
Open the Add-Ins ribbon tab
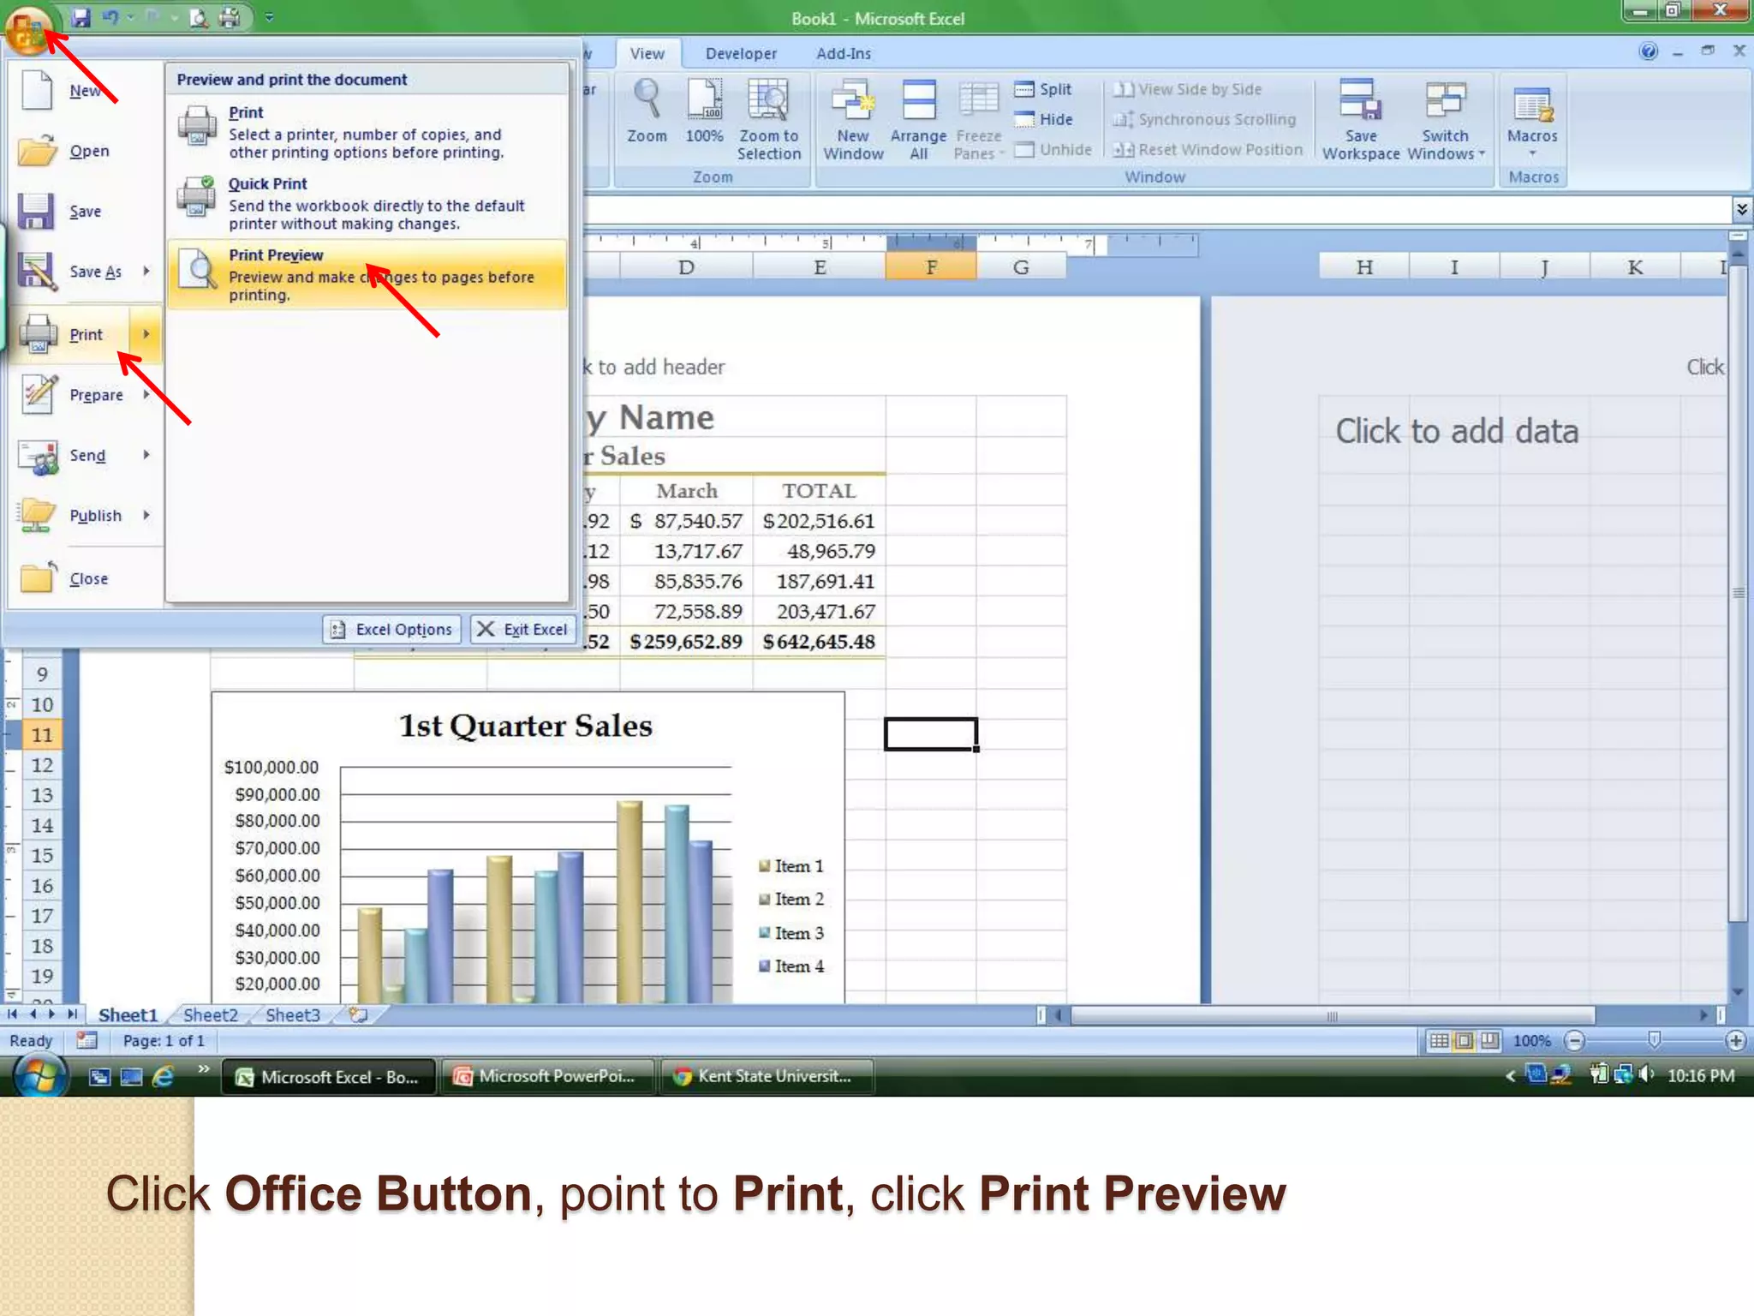click(x=844, y=54)
